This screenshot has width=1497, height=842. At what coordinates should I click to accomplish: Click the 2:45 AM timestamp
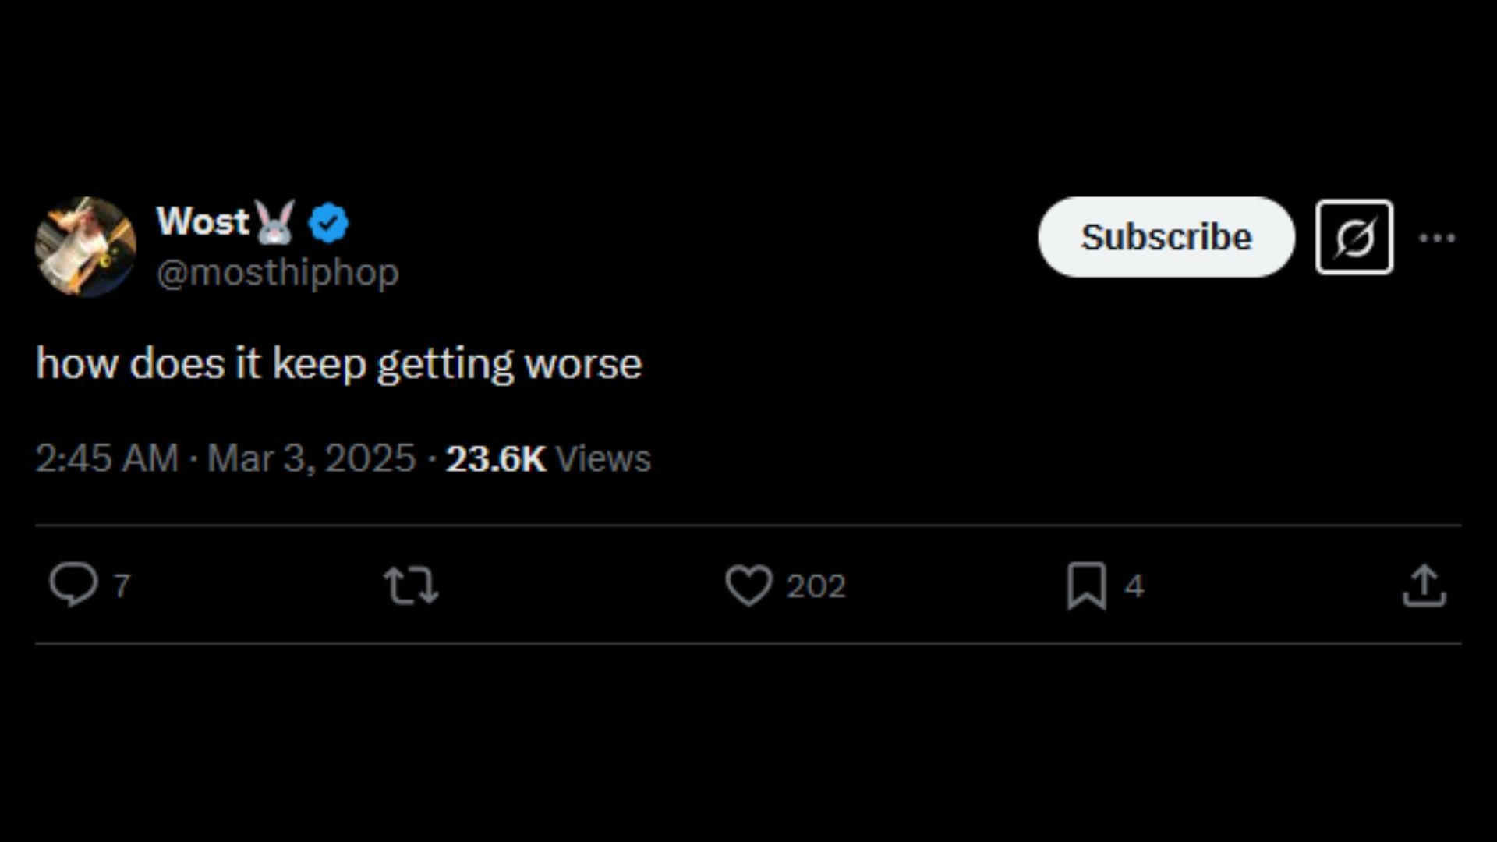pos(107,458)
